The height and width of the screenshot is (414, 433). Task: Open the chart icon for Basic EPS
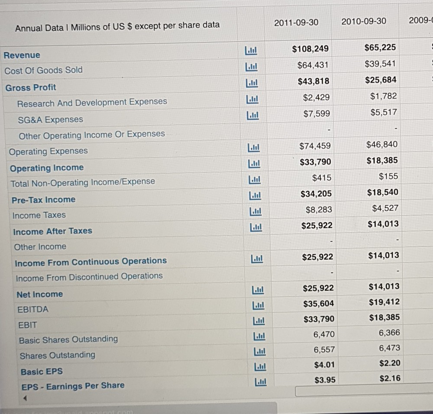(260, 367)
